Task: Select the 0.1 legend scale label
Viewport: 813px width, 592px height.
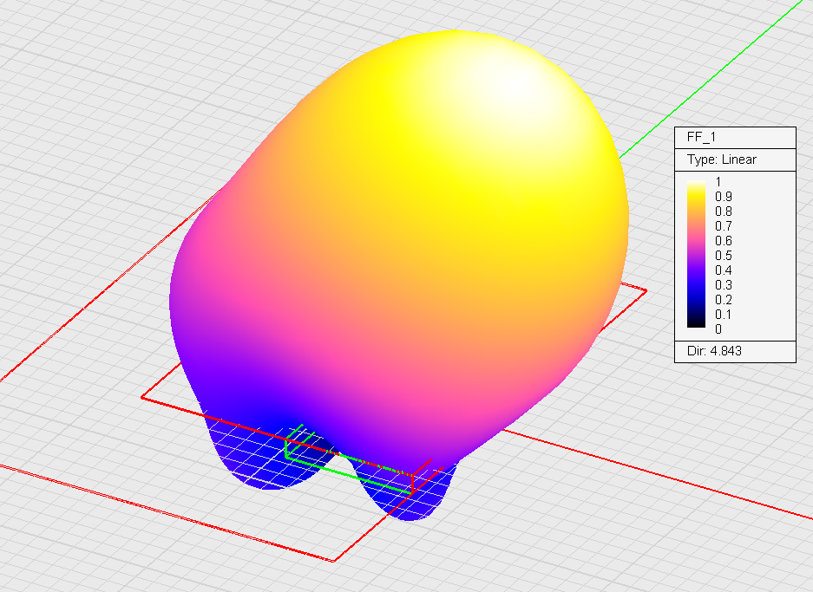Action: click(x=723, y=315)
